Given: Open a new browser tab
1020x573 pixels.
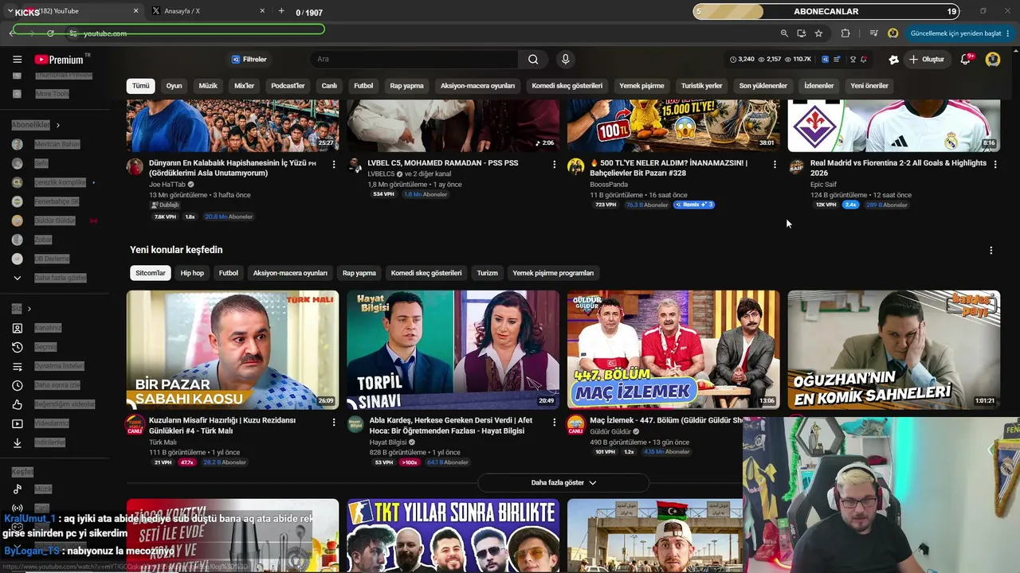Looking at the screenshot, I should pos(281,11).
